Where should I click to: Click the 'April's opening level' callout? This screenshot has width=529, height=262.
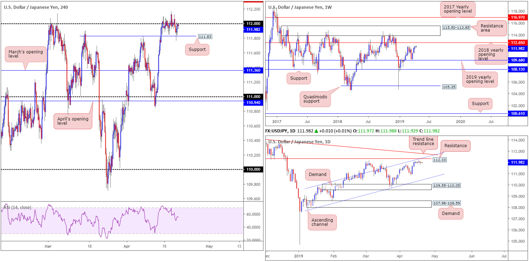point(72,122)
